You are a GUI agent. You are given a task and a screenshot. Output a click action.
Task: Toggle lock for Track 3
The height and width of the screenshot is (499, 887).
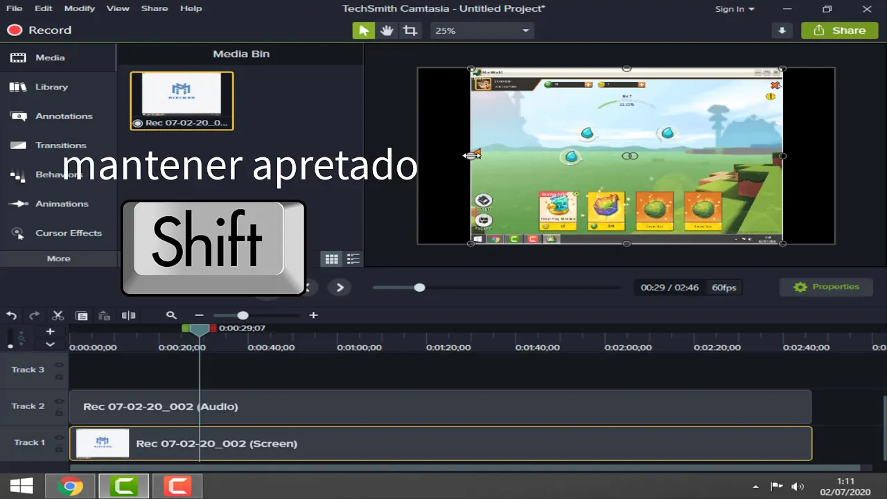click(x=59, y=376)
